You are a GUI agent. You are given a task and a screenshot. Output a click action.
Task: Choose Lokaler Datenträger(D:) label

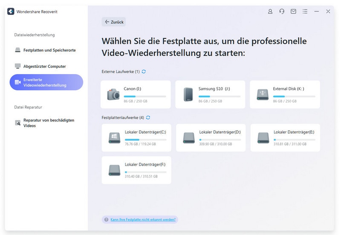(x=220, y=132)
